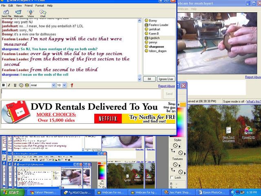Select shargoose in the user list

(x=157, y=47)
